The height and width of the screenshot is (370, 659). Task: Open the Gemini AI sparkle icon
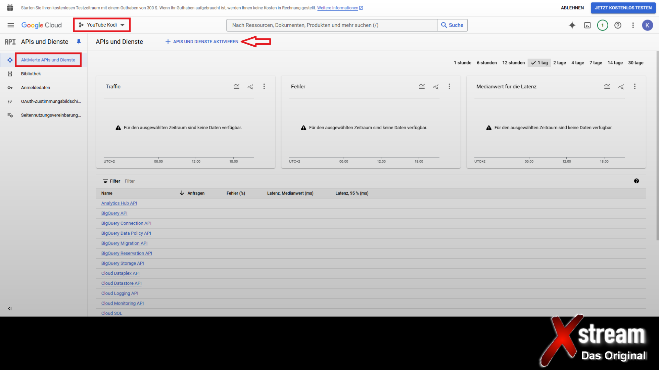click(572, 25)
